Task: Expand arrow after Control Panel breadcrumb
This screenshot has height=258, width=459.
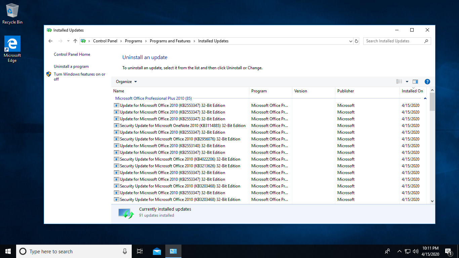Action: point(121,41)
